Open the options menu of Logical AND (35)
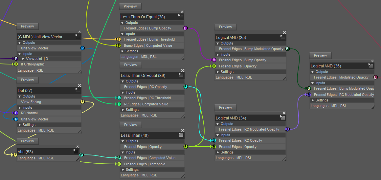The image size is (381, 180). (283, 37)
